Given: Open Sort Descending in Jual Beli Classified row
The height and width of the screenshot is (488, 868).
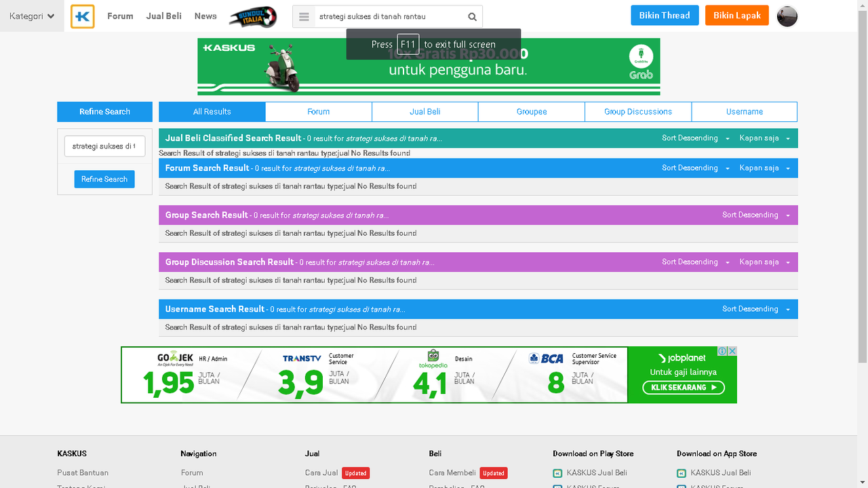Looking at the screenshot, I should (696, 138).
